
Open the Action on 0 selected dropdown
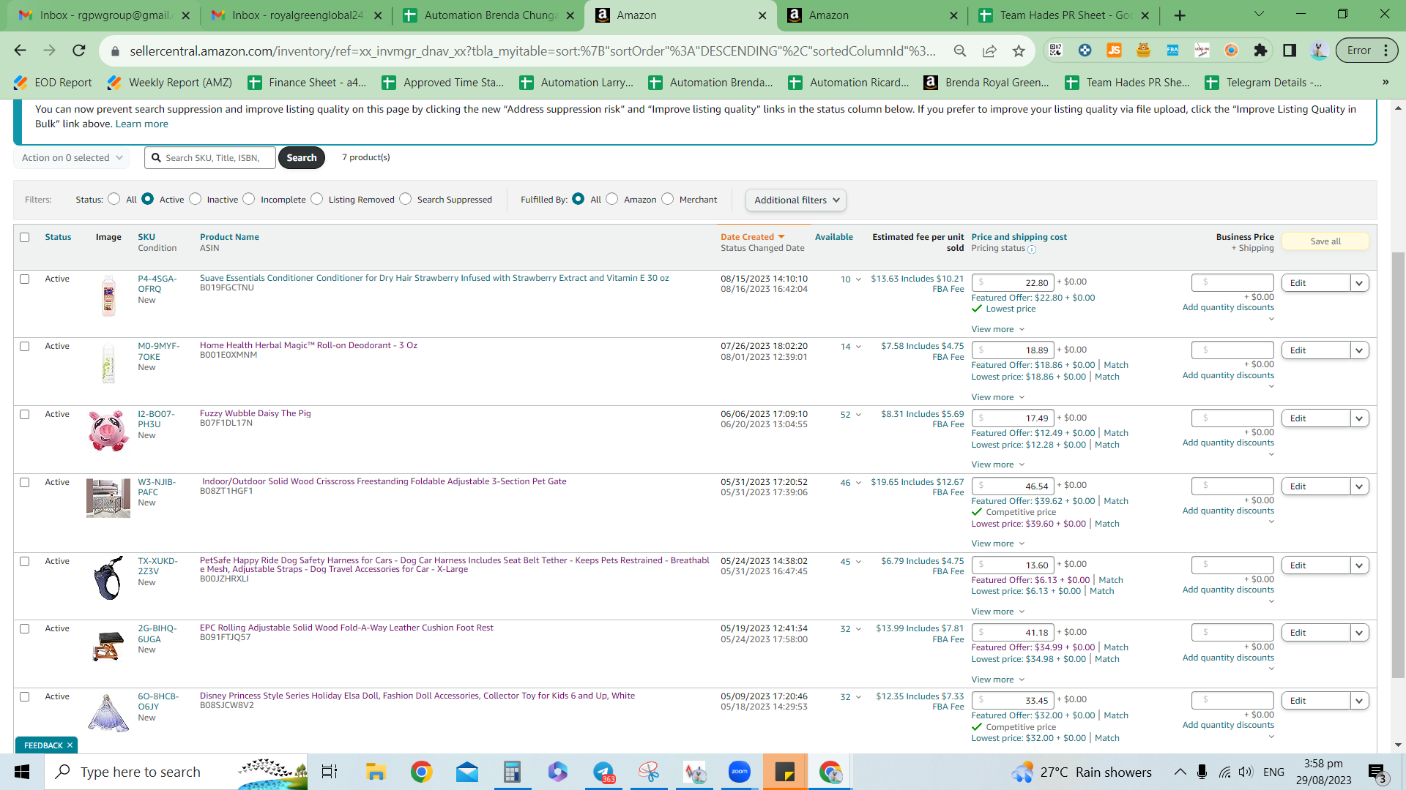(x=72, y=157)
